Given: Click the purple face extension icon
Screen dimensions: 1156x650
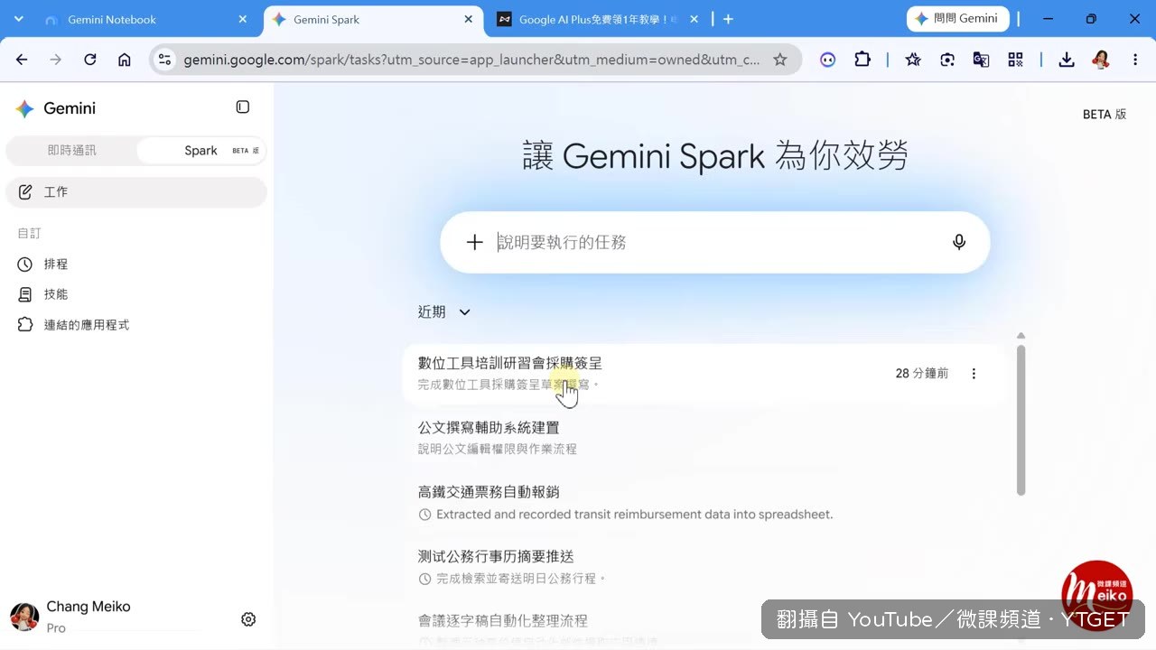Looking at the screenshot, I should point(828,60).
